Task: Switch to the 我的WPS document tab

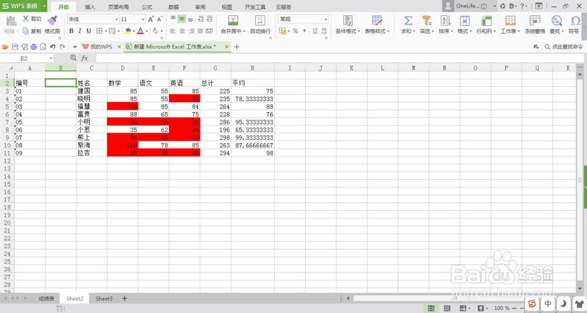Action: pos(97,47)
